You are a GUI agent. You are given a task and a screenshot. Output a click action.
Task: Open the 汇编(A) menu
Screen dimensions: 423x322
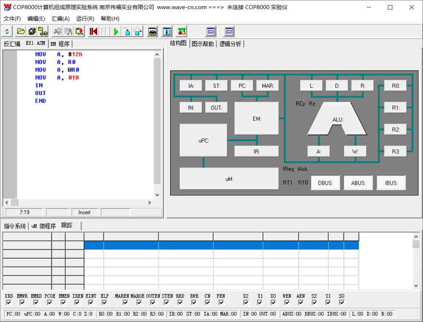pos(60,19)
